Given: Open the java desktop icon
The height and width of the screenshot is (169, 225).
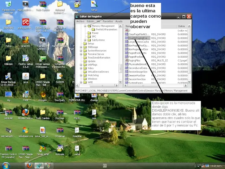Looking at the screenshot, I should (26, 78).
